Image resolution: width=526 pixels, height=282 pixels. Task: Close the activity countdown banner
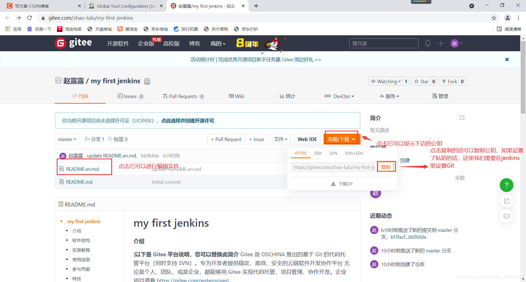507,59
